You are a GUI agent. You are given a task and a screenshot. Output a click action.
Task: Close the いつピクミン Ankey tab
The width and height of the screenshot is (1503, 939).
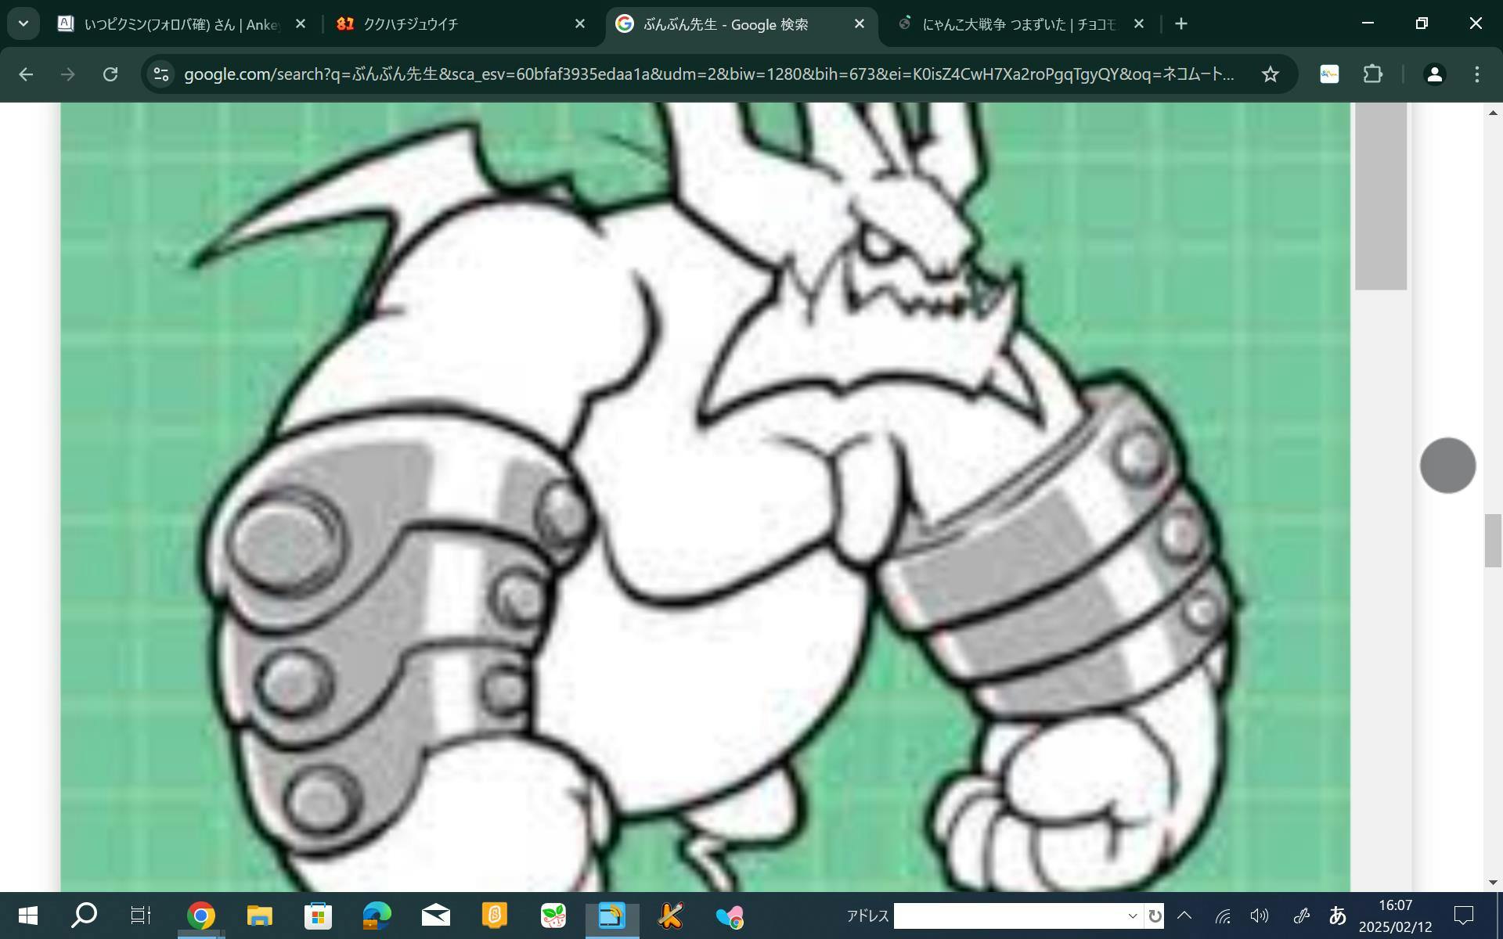(x=300, y=24)
